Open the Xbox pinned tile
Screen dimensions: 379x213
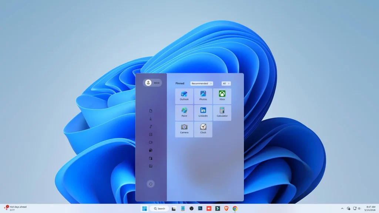pyautogui.click(x=222, y=96)
